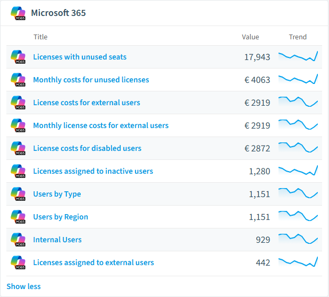Open Licenses assigned to external users
The image size is (329, 297).
[94, 262]
